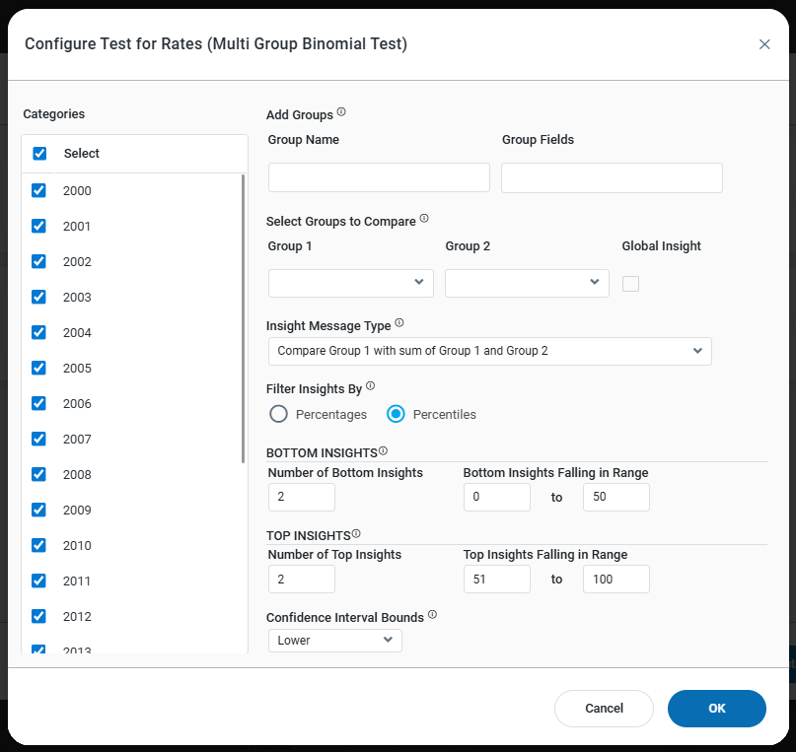Click info icon beside Filter Insights By
The height and width of the screenshot is (752, 796).
pyautogui.click(x=371, y=386)
